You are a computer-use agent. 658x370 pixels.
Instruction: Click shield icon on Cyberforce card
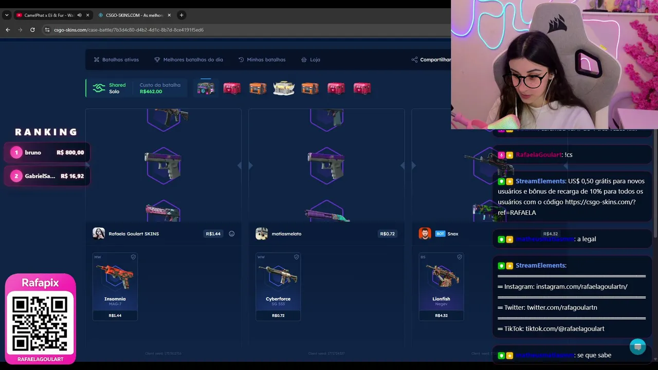coord(296,257)
